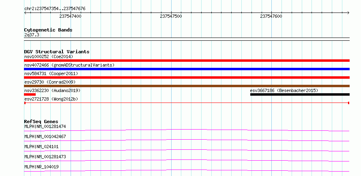Open the DGV Structural Variants track heading

57,52
